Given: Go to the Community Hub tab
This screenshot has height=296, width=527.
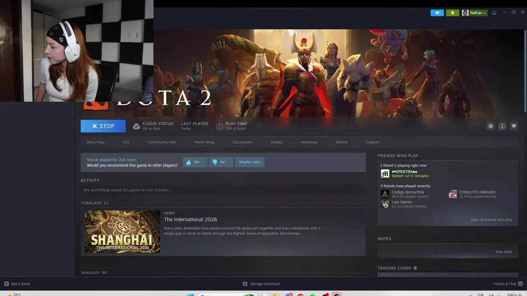Looking at the screenshot, I should point(162,142).
